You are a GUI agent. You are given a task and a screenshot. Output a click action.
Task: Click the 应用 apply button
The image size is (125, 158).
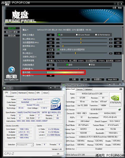[85, 80]
